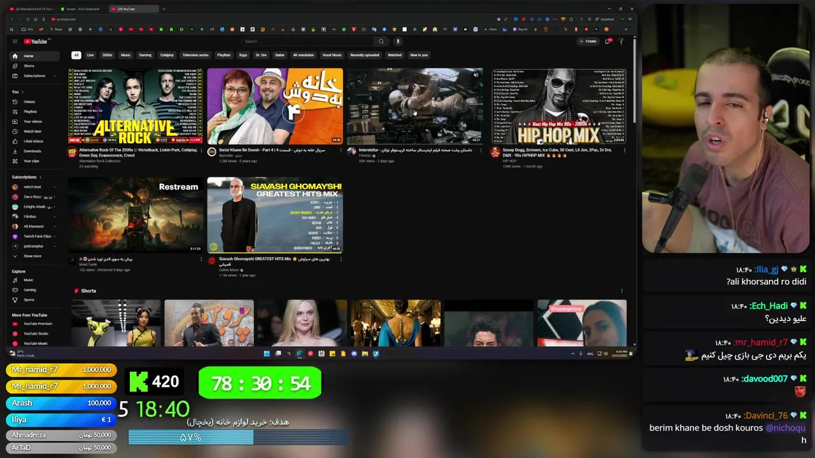The image size is (815, 458).
Task: Open Filmbaz subscription channel
Action: click(34, 216)
